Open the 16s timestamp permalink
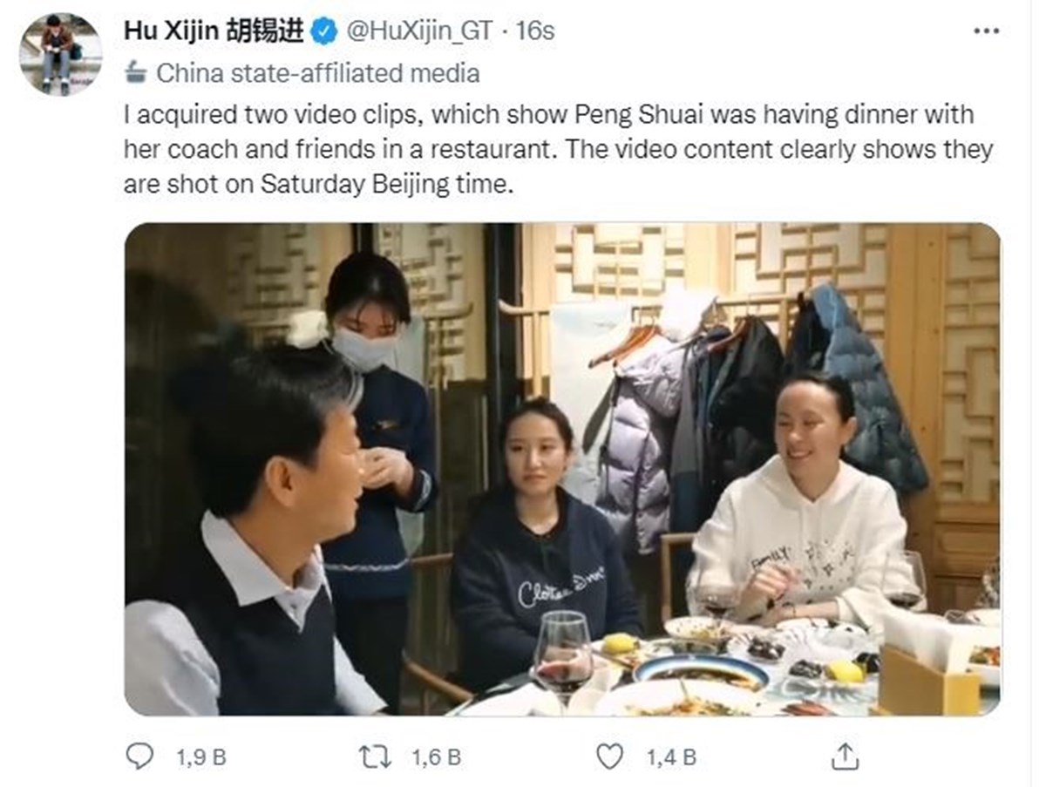The width and height of the screenshot is (1046, 787). 534,31
